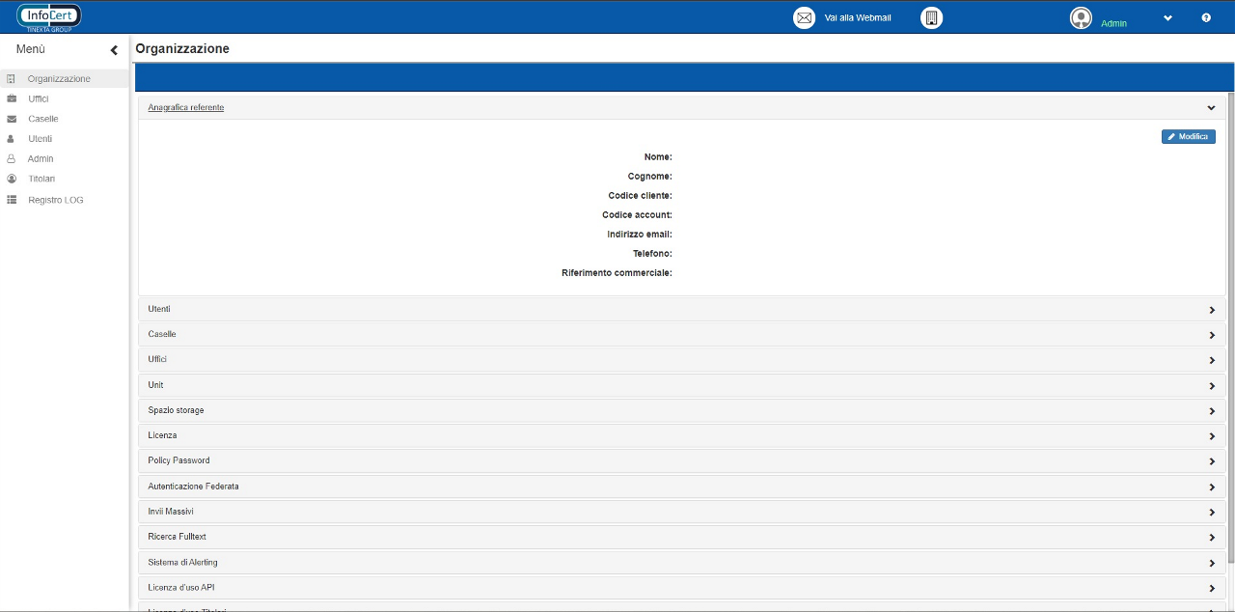Click the Registro LOG list icon
The image size is (1235, 612).
click(x=12, y=201)
